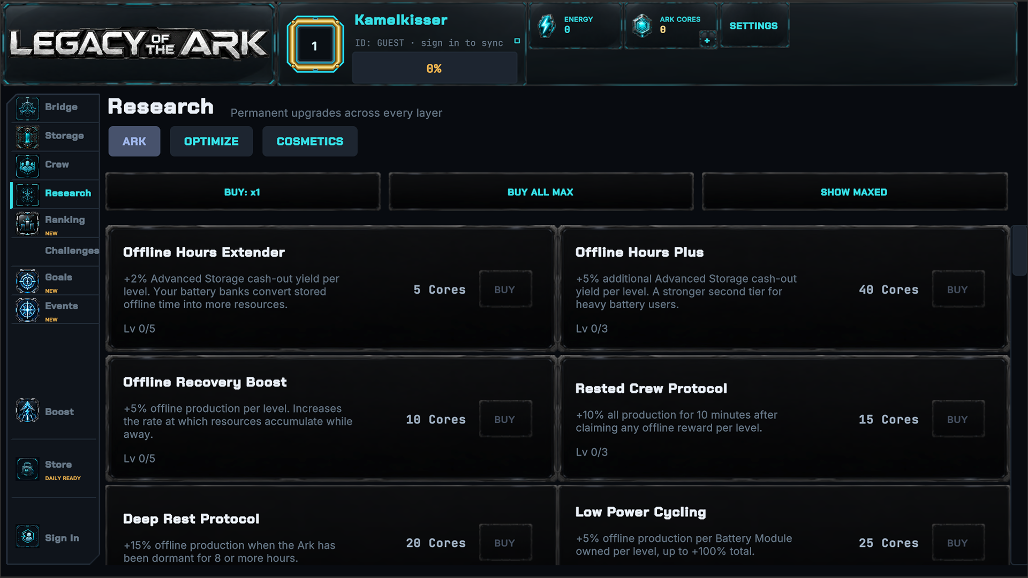Click the Research page heading

click(161, 107)
